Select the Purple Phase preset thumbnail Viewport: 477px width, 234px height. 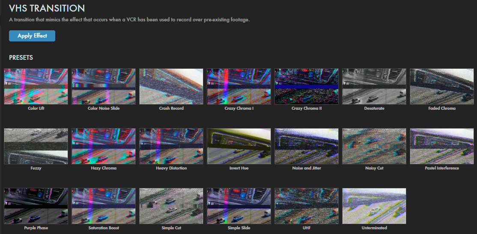[36, 206]
